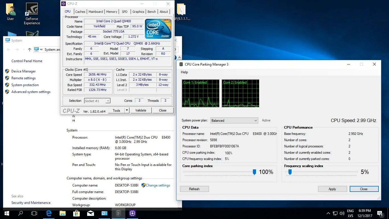Click the 6:39 PM taskbar clock
The image size is (389, 219).
tap(365, 211)
